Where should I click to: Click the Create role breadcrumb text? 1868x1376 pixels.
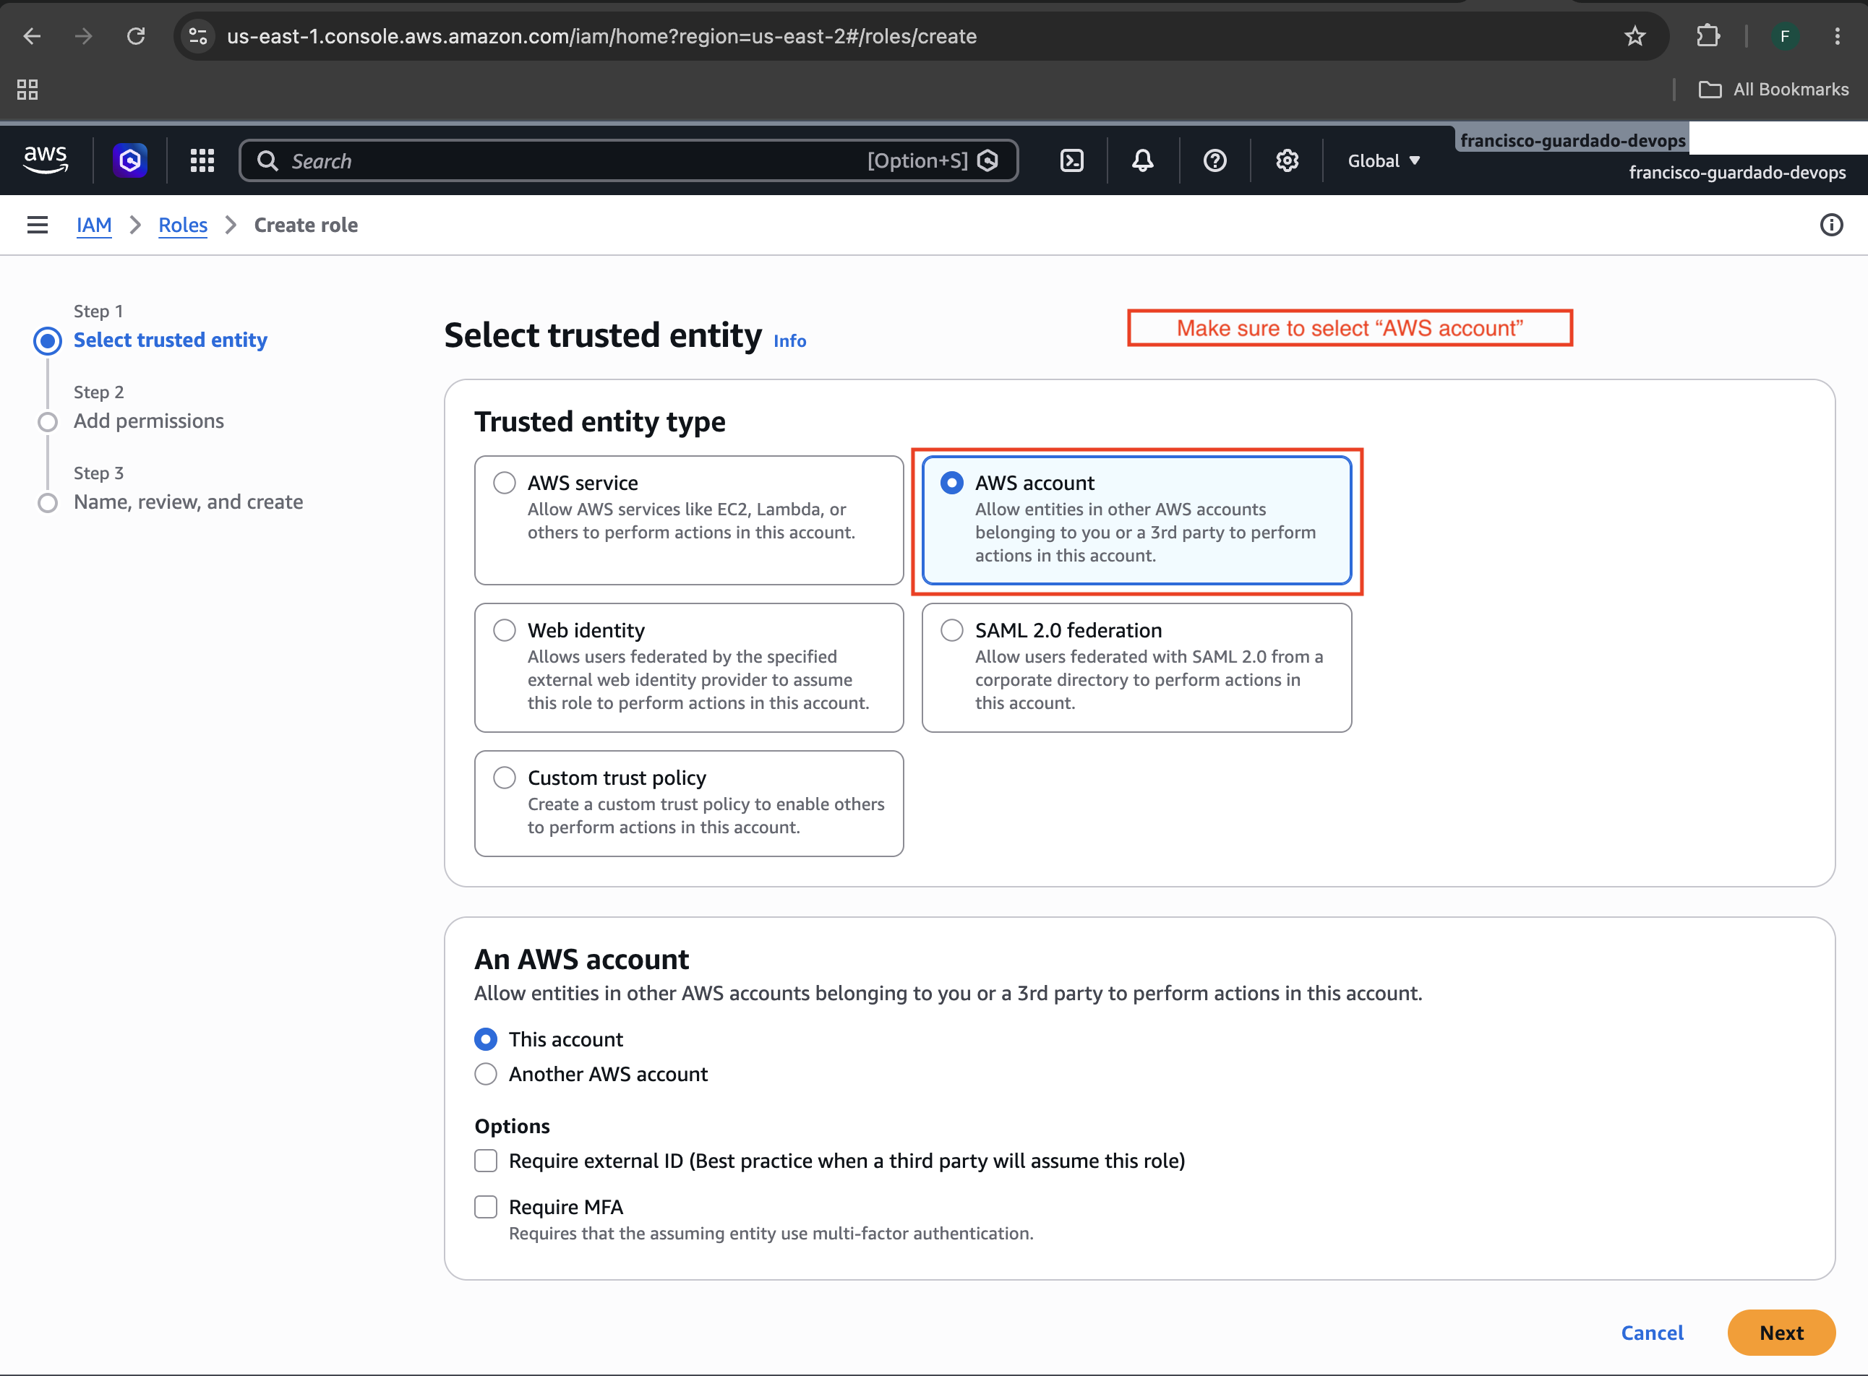pos(306,225)
